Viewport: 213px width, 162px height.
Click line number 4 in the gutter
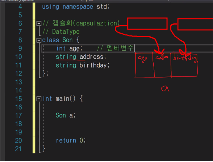[x=20, y=6]
